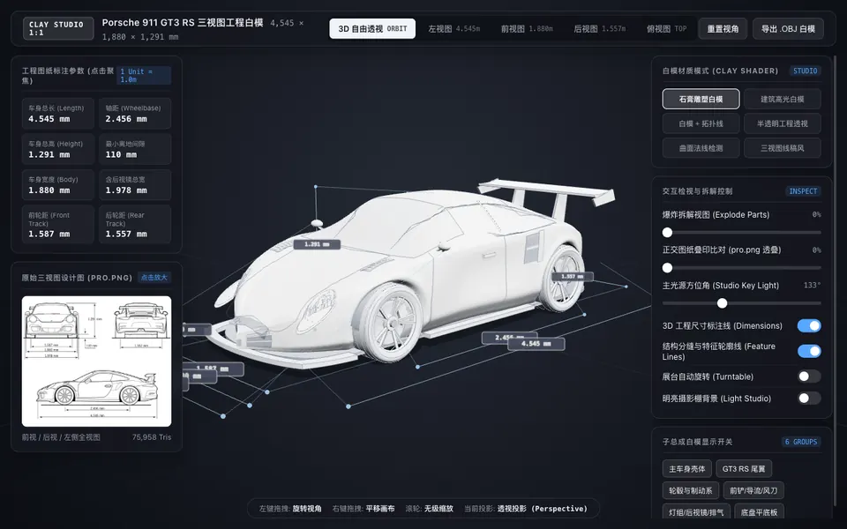Screen dimensions: 847x529
Task: Focus on the 车身总长 (Length) parameter card
Action: point(58,114)
